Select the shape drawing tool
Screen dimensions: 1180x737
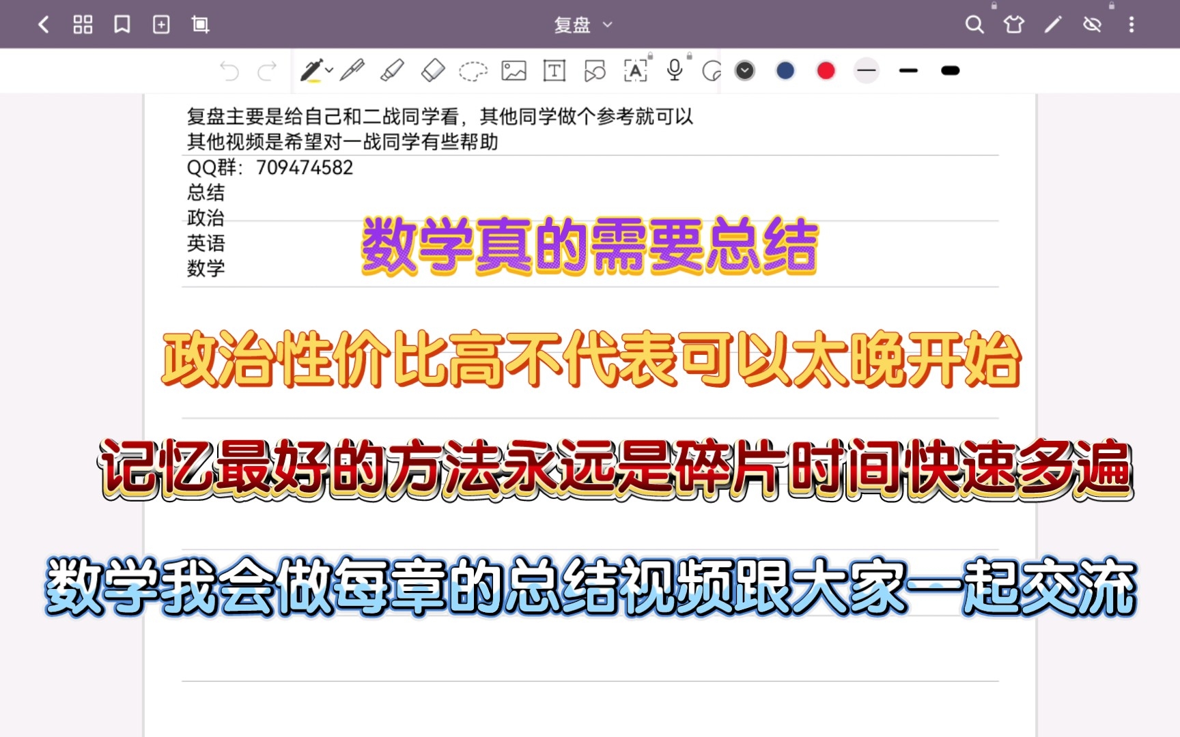tap(595, 71)
